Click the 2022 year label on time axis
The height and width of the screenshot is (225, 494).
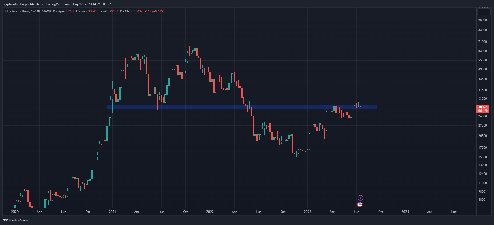[210, 212]
